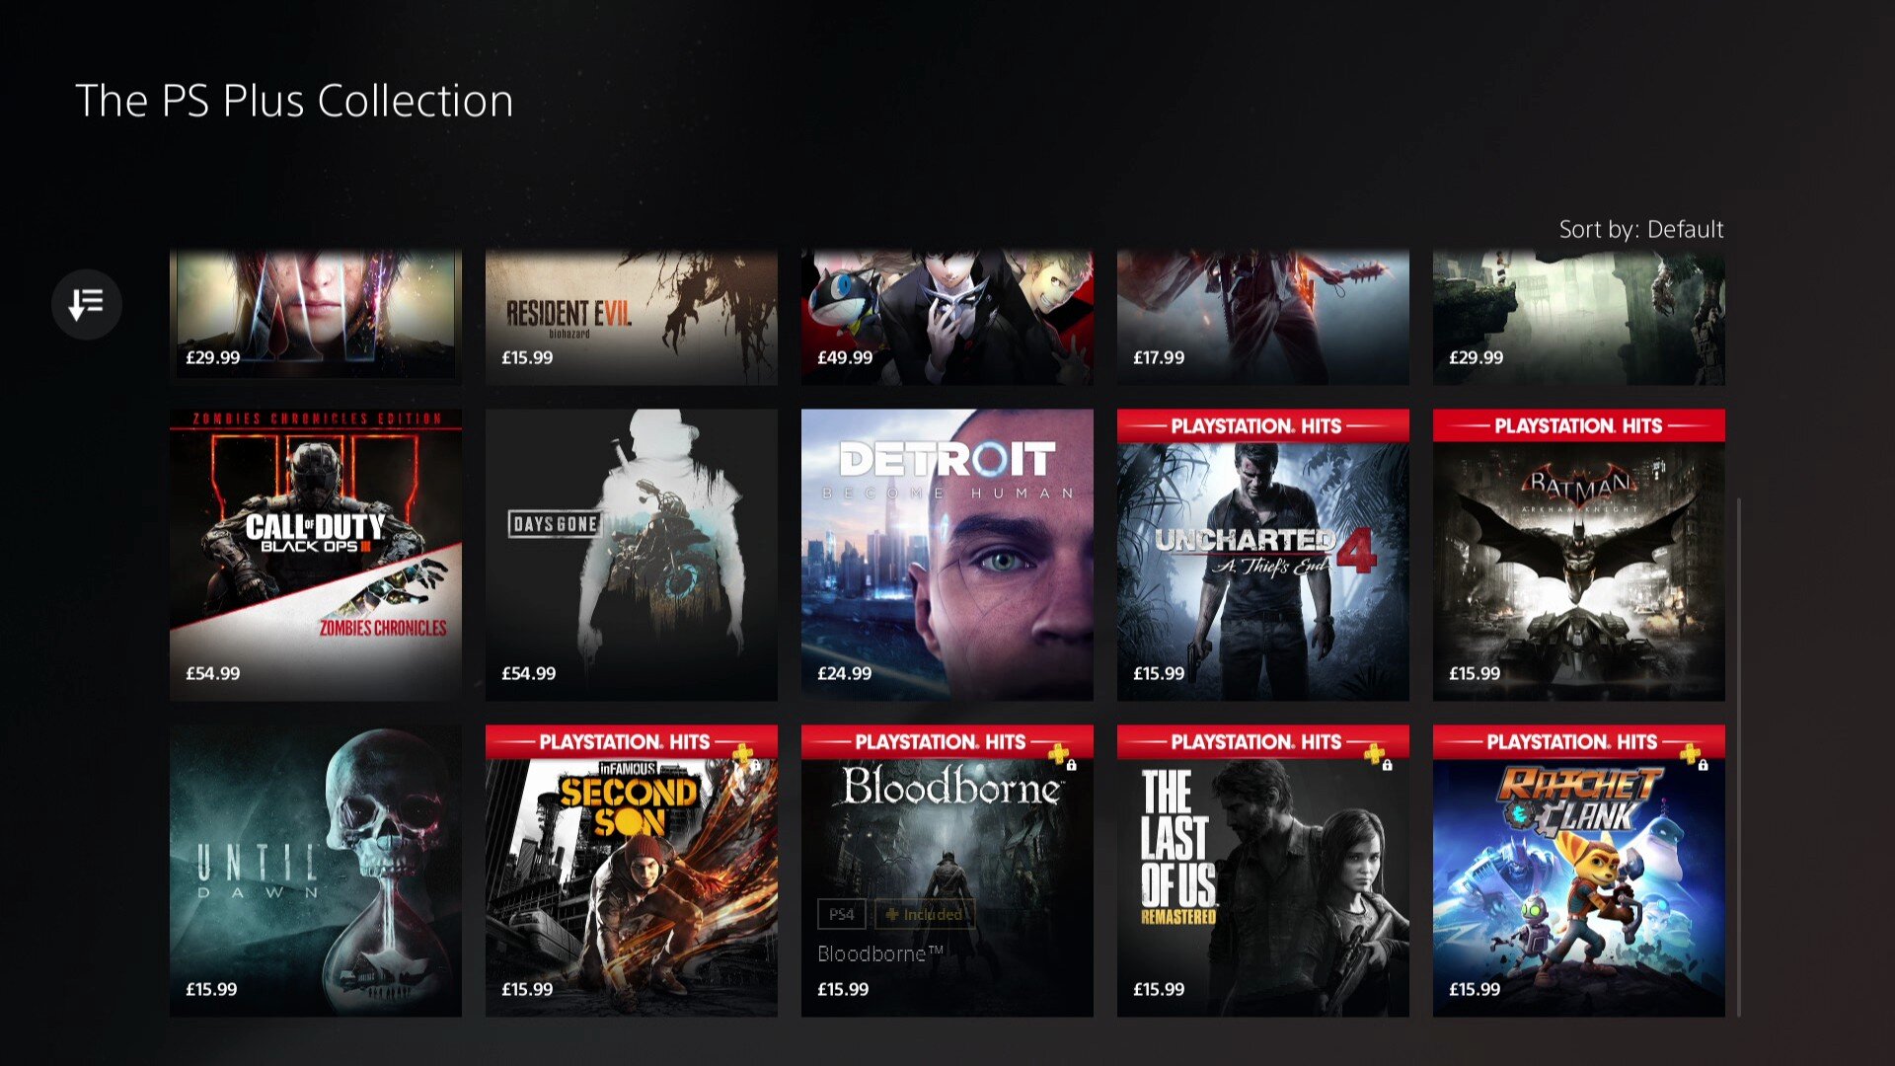Open the sort and filter icon

tap(87, 304)
